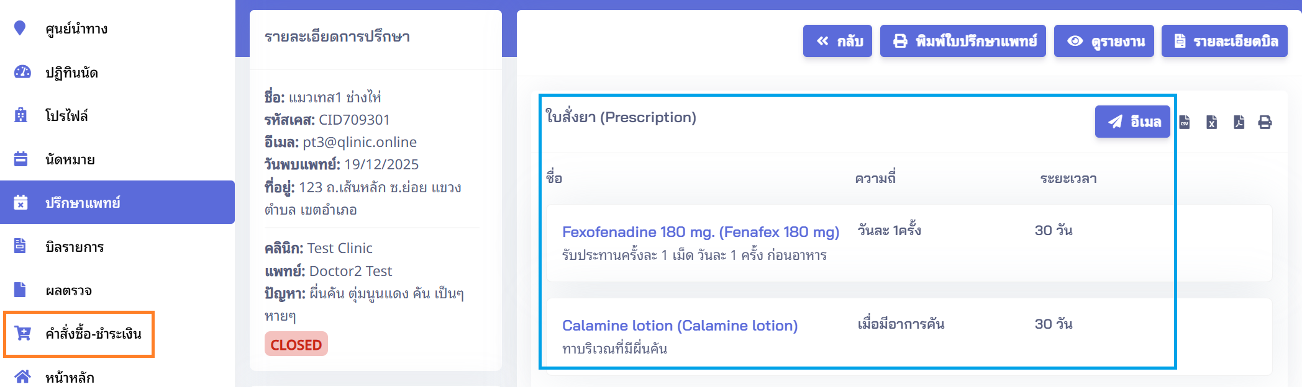Export prescription to Excel
The image size is (1302, 387).
1211,122
